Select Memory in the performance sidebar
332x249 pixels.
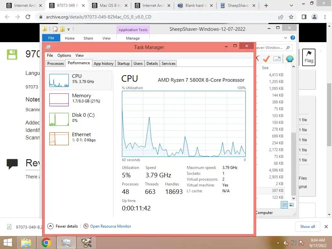click(79, 100)
